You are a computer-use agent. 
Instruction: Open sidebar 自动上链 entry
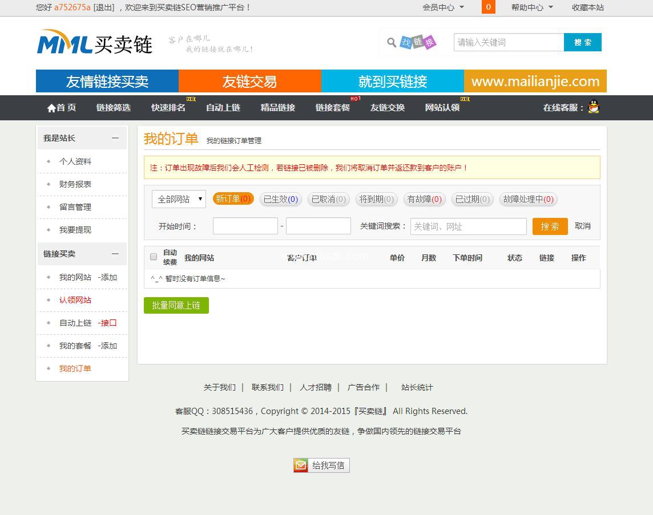click(75, 323)
